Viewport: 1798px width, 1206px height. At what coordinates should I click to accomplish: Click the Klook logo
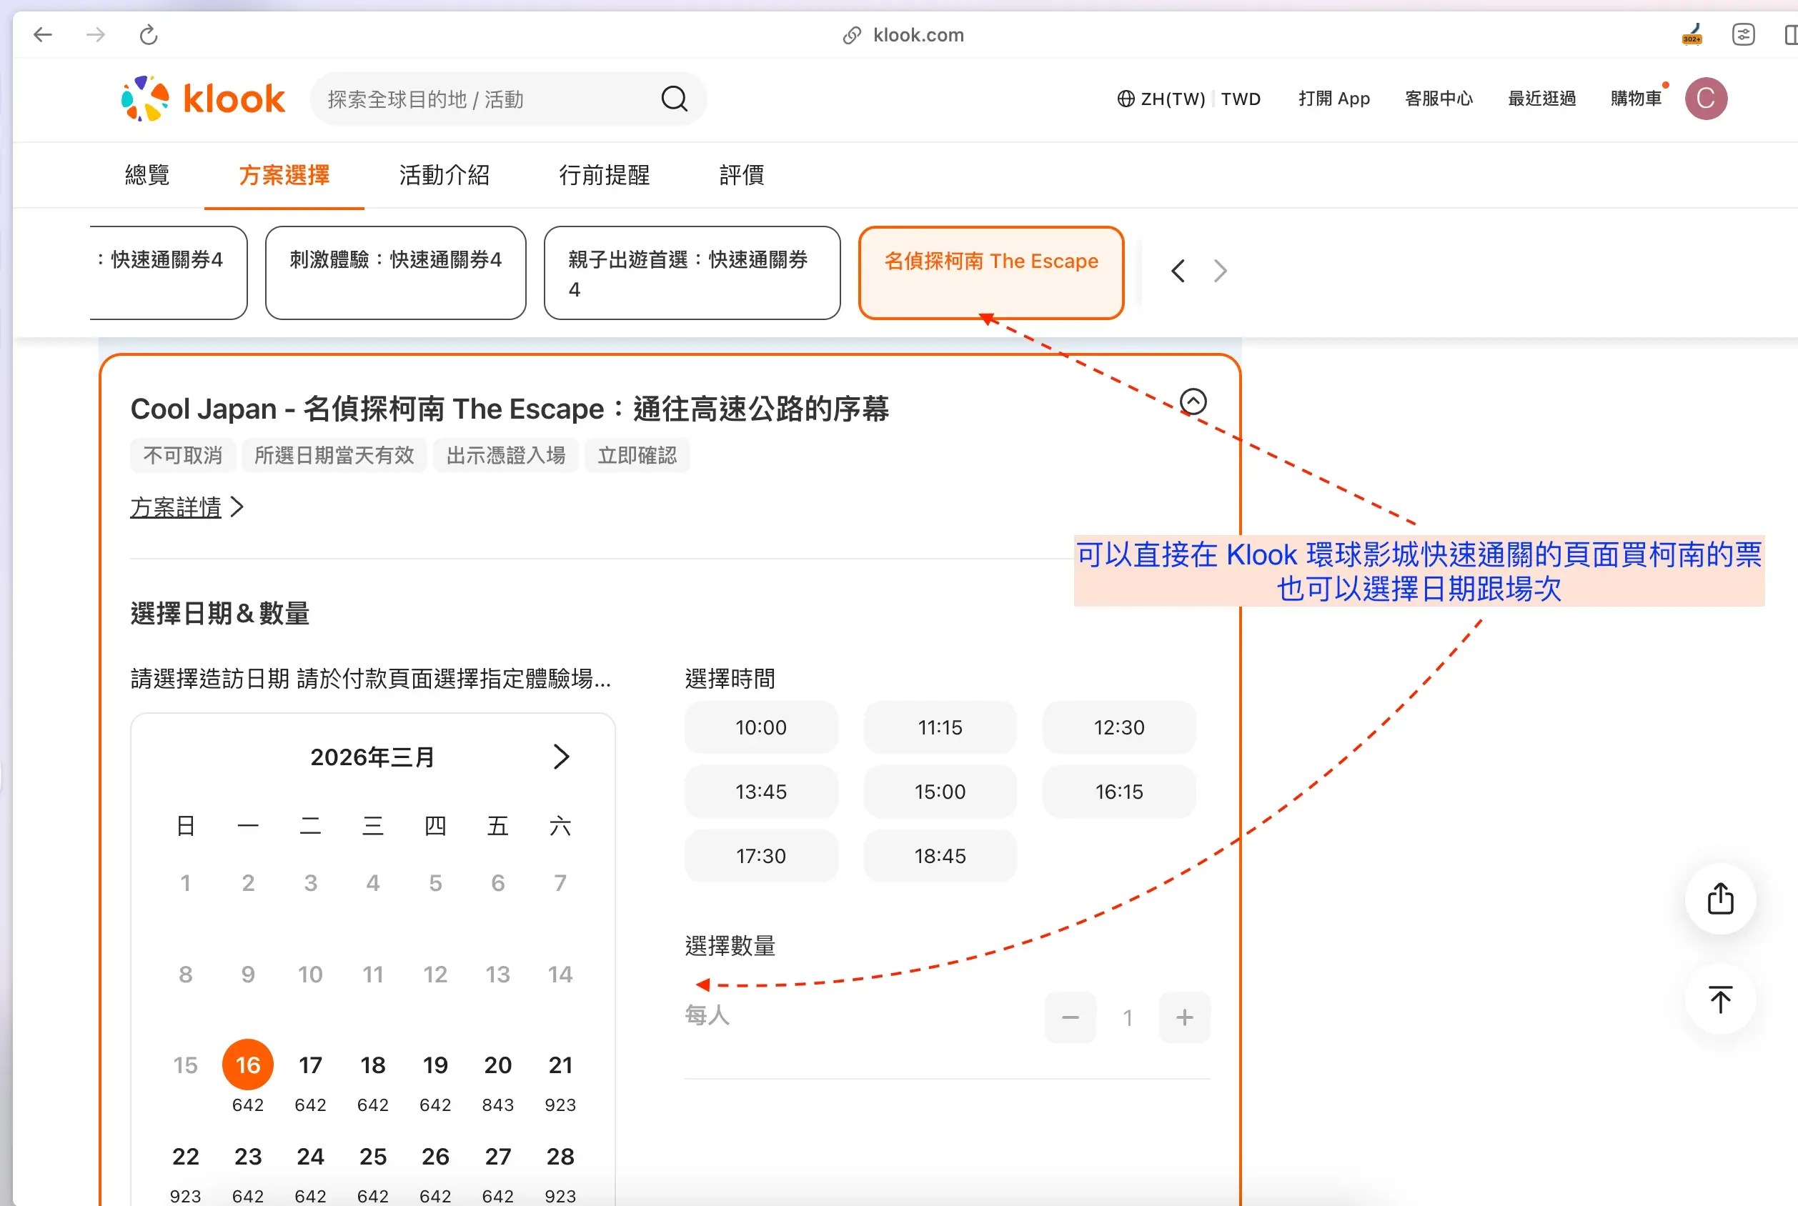click(x=203, y=99)
